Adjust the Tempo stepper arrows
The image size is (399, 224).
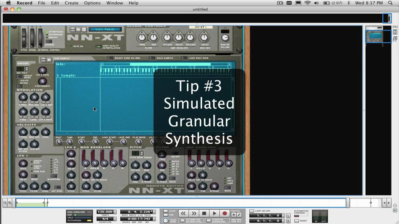coord(115,212)
